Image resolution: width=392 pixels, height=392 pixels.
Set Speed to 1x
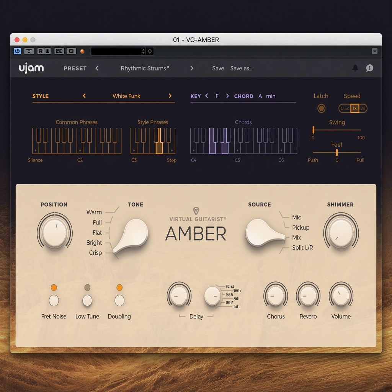pos(354,108)
